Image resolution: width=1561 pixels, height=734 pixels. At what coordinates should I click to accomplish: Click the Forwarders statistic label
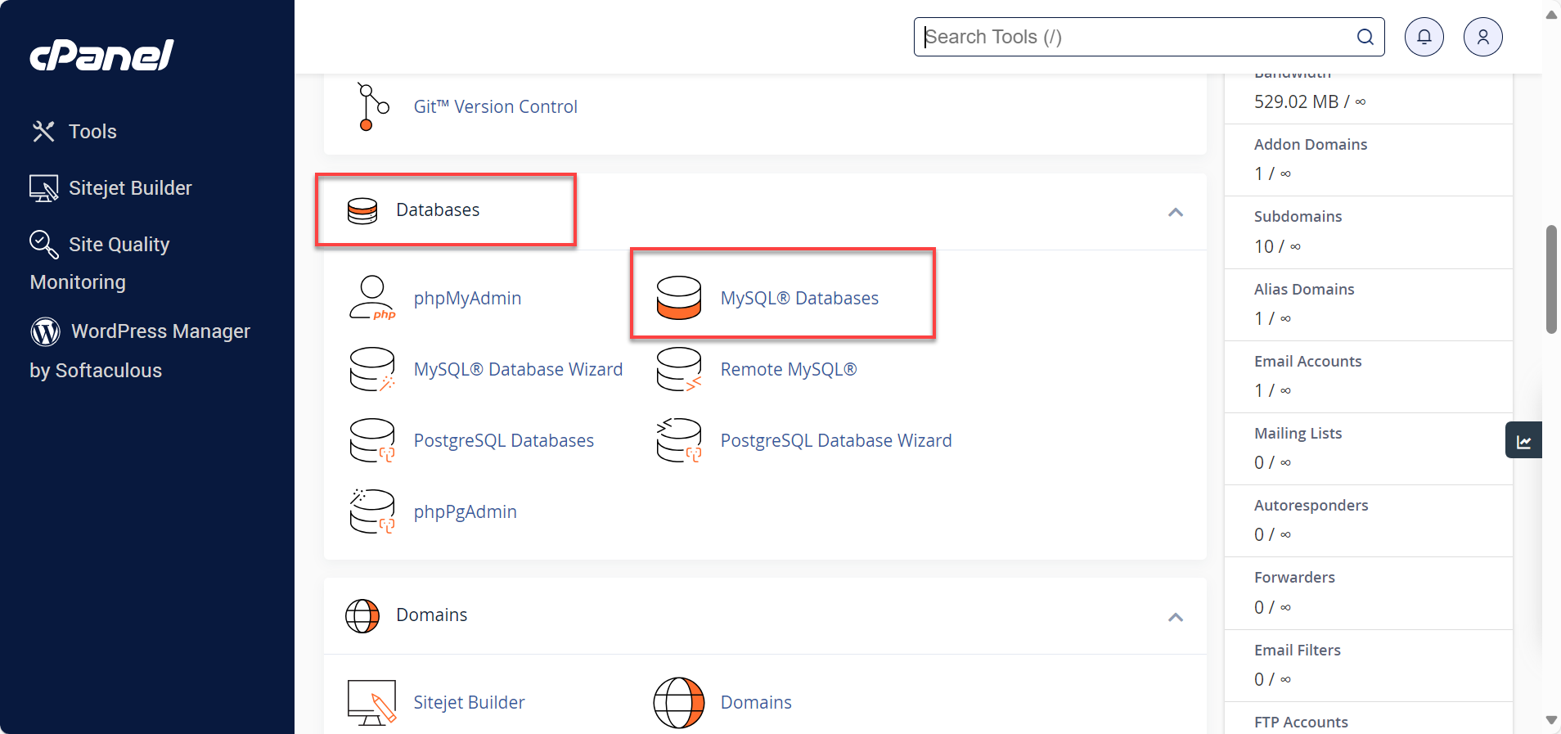[x=1294, y=577]
